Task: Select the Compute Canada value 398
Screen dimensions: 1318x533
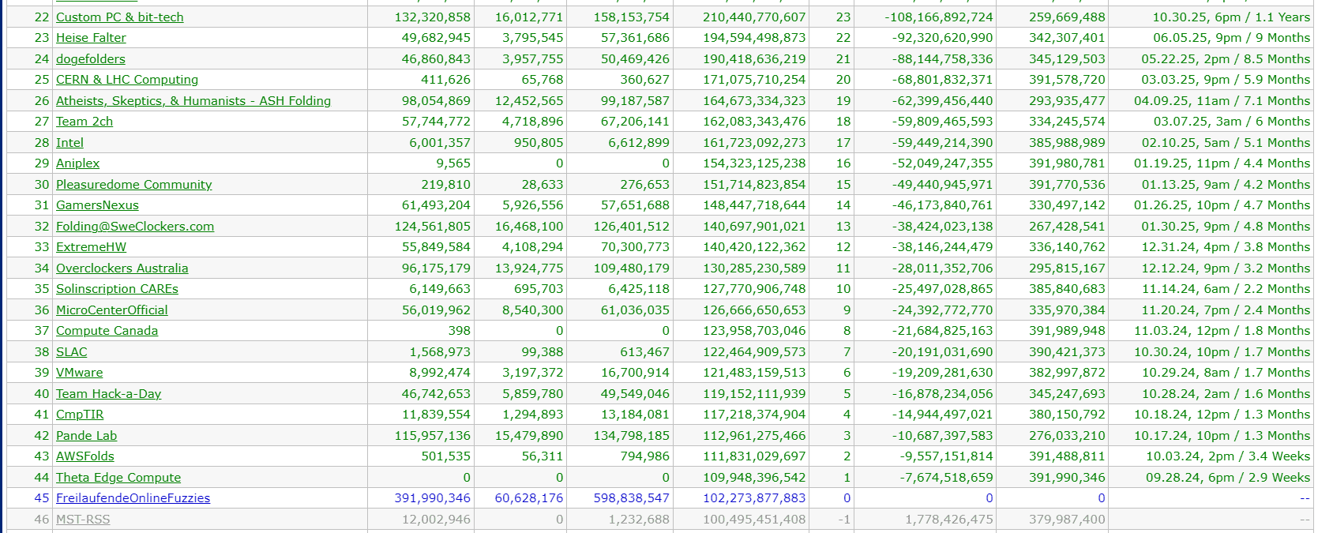Action: coord(460,331)
